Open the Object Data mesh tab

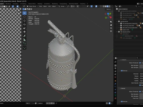click(115, 95)
